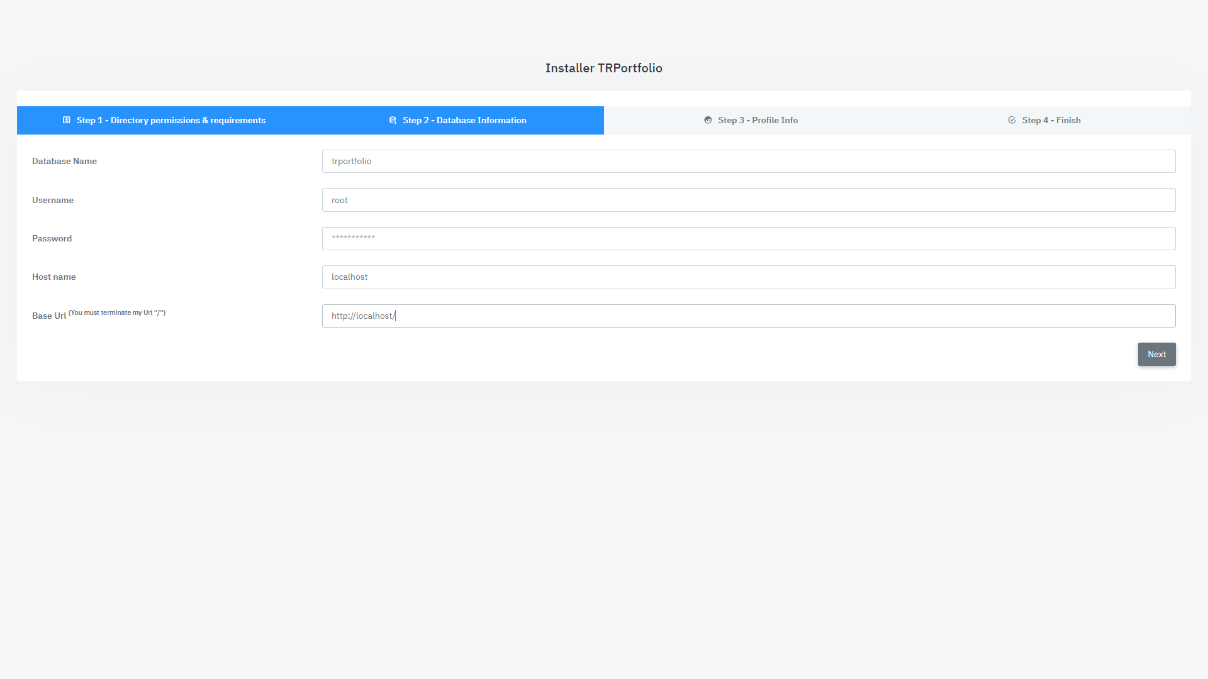The width and height of the screenshot is (1208, 679).
Task: Click the Base Url field with http://localhost/
Action: click(x=748, y=316)
